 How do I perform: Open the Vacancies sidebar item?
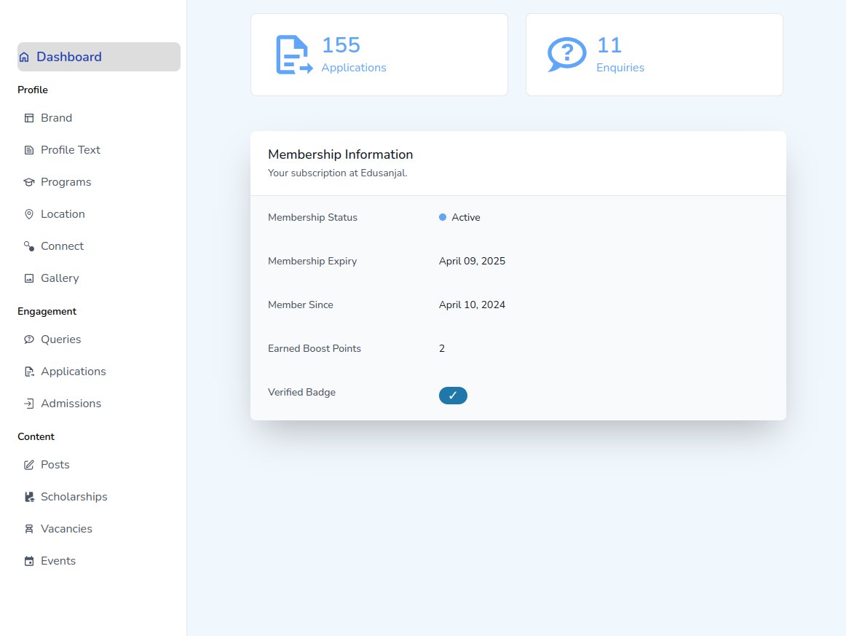point(66,529)
